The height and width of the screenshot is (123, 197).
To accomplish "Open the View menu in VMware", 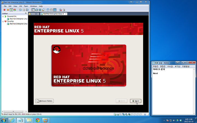I will pos(15,6).
